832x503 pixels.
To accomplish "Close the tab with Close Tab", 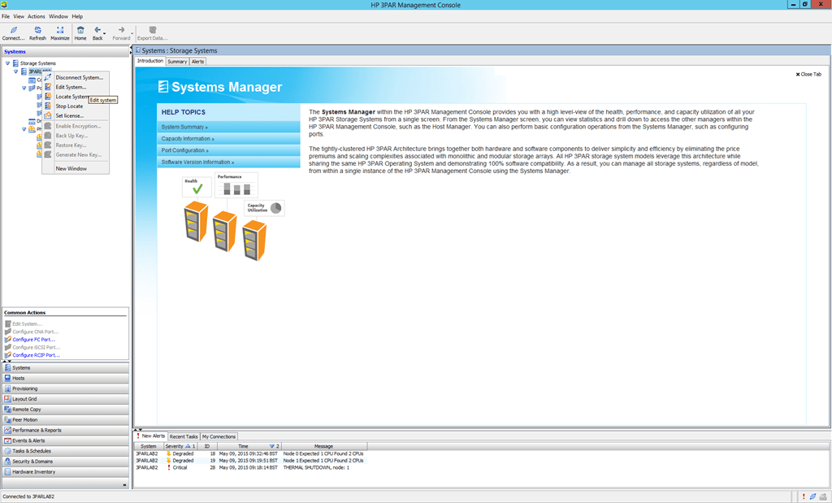I will 808,74.
